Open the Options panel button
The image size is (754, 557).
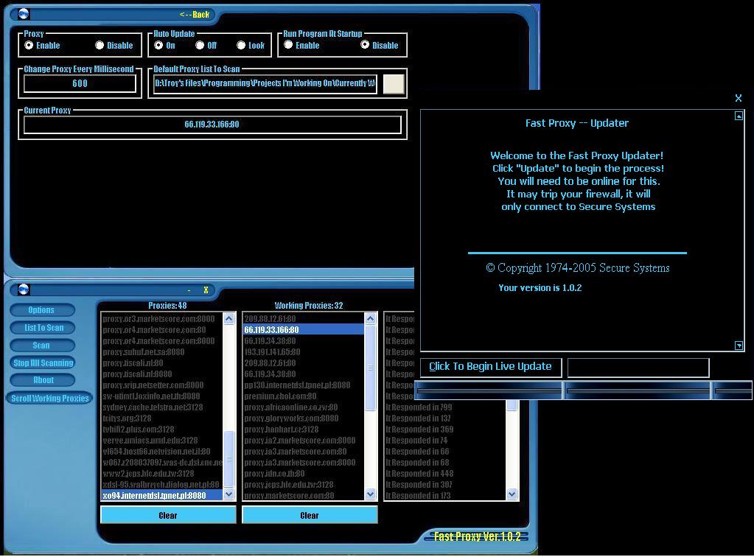(42, 310)
